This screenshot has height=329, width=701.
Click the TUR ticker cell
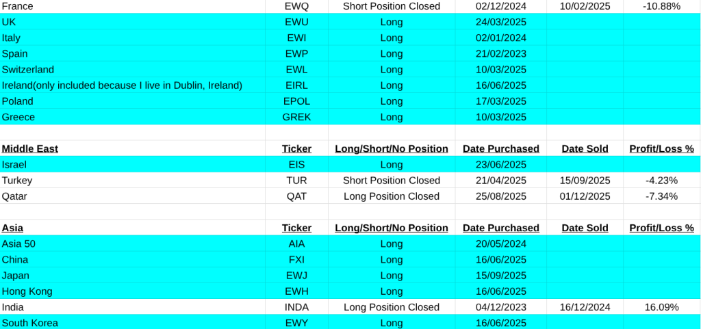pos(296,181)
